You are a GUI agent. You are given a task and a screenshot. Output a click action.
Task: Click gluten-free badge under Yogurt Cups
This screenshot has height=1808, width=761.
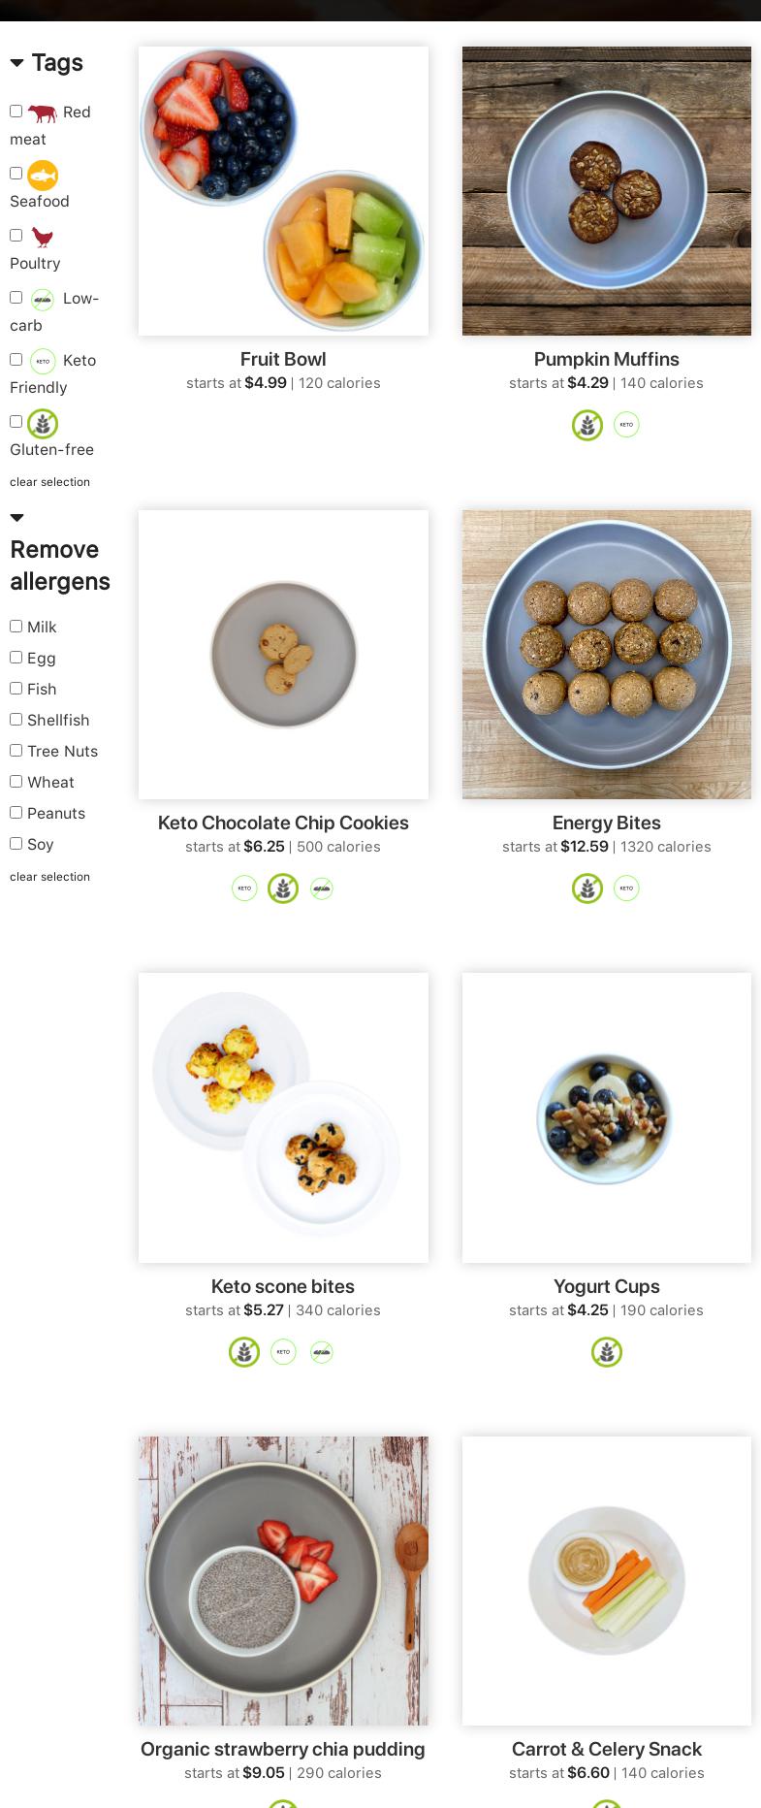[x=607, y=1352]
